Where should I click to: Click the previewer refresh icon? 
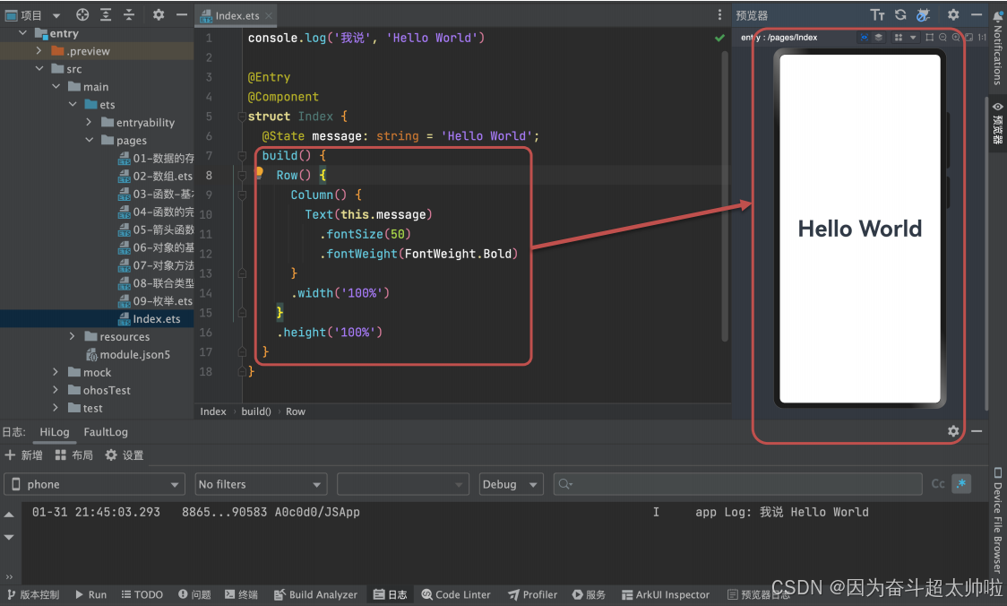(x=900, y=14)
